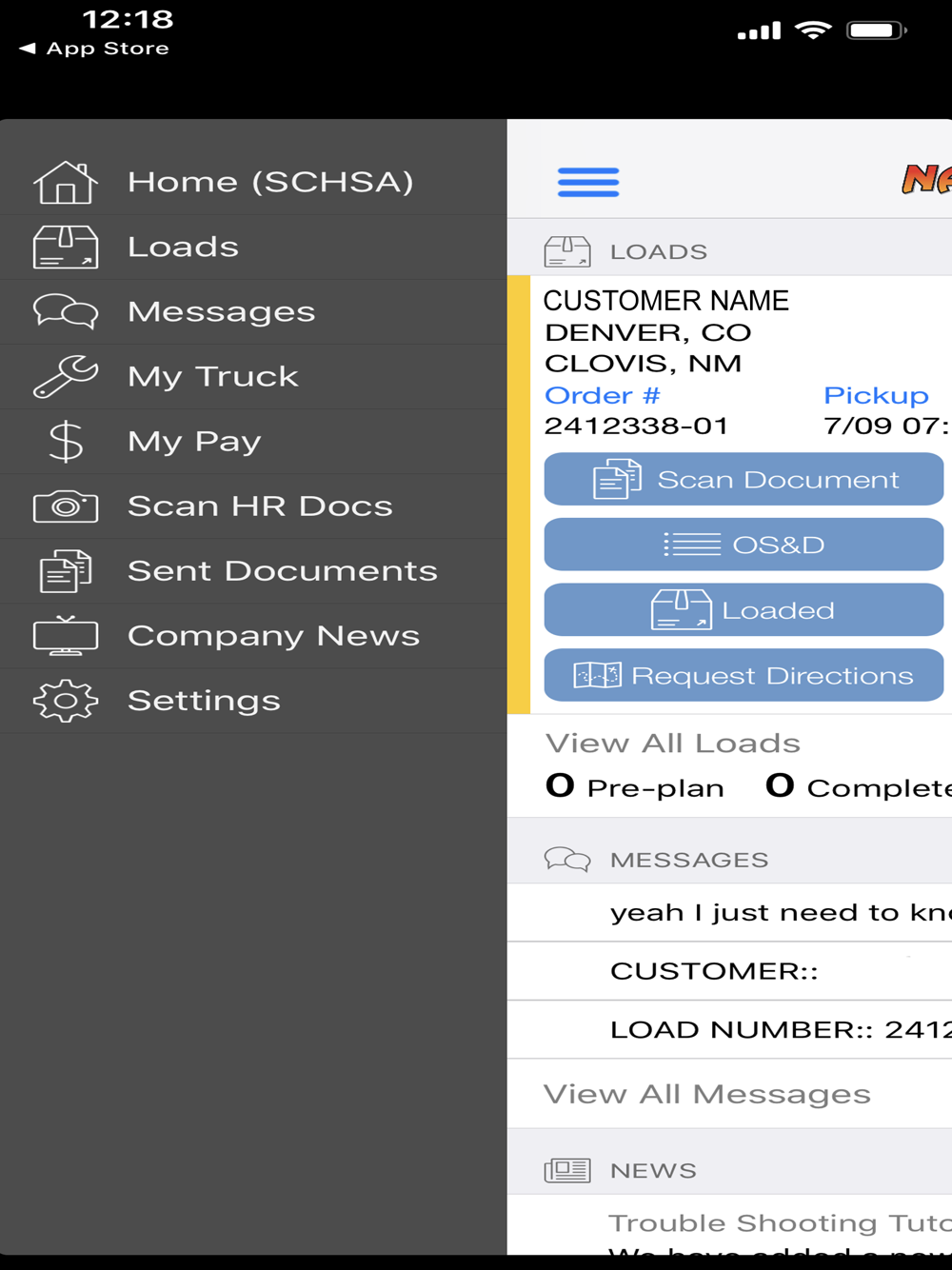The height and width of the screenshot is (1270, 952).
Task: Open the CUSTOMER:: message row
Action: tap(729, 971)
